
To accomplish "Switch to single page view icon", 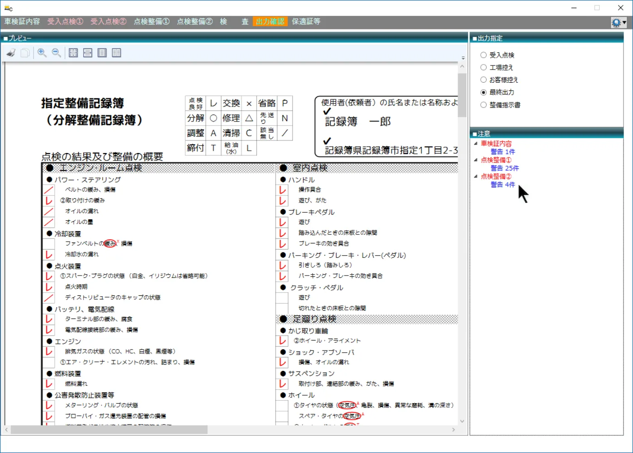I will [x=102, y=53].
